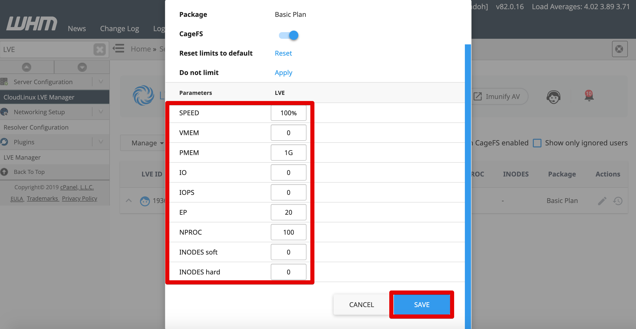Click the Reset limits link
636x329 pixels.
click(283, 53)
